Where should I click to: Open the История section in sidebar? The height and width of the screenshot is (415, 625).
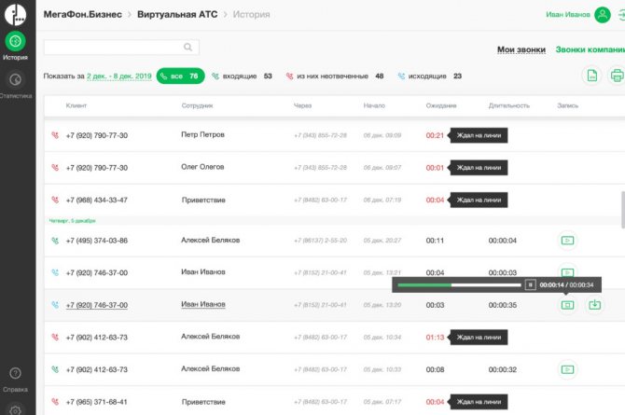(x=15, y=43)
